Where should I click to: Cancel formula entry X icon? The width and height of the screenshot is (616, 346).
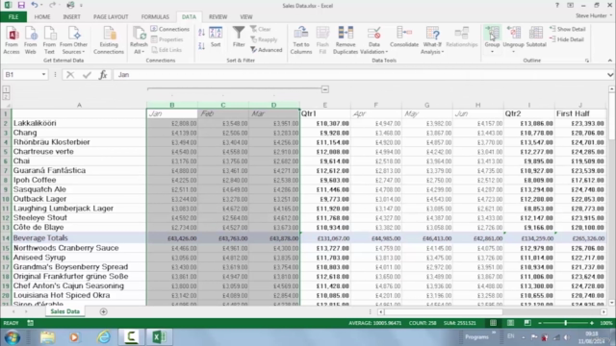pyautogui.click(x=70, y=75)
